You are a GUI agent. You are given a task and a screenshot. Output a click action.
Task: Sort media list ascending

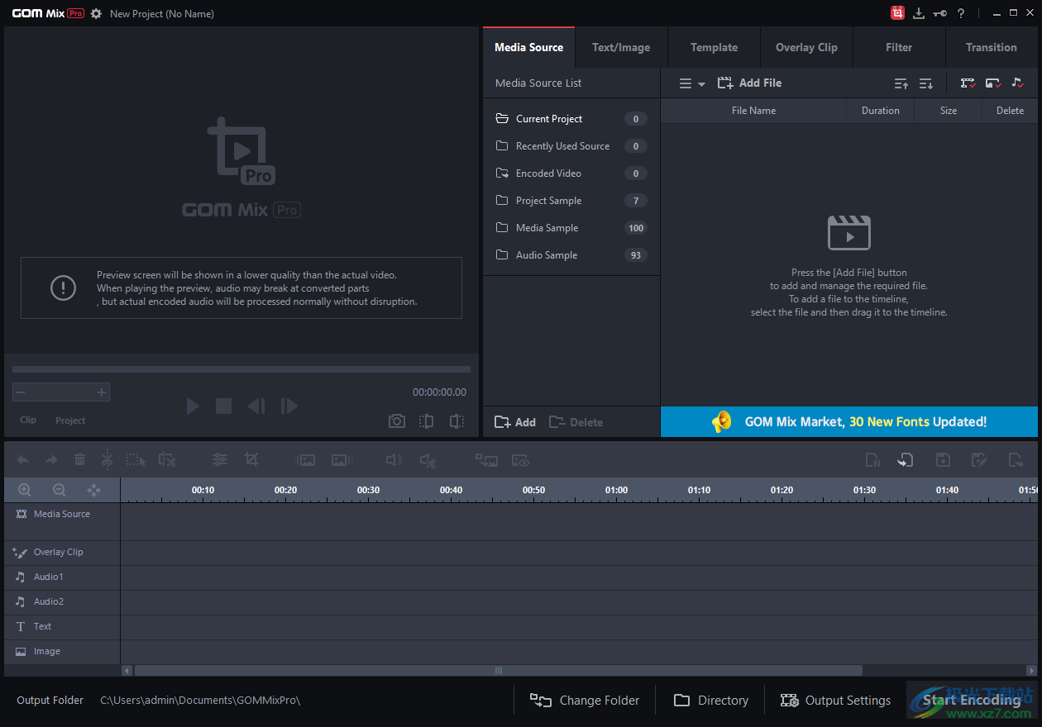click(x=901, y=83)
